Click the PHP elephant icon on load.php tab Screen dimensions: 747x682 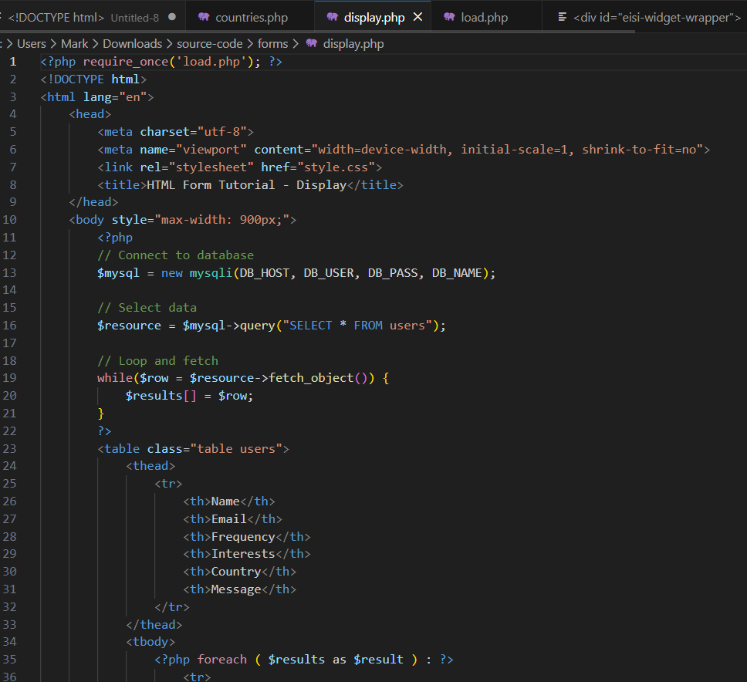[449, 17]
